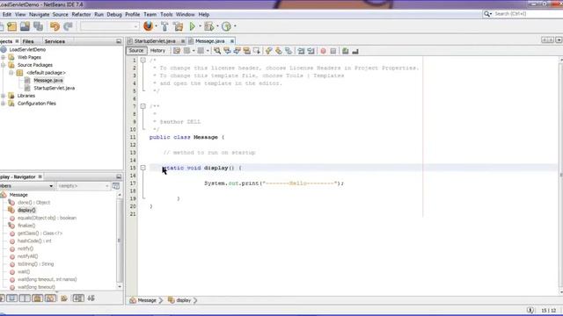
Task: Open the Window menu
Action: pos(186,15)
